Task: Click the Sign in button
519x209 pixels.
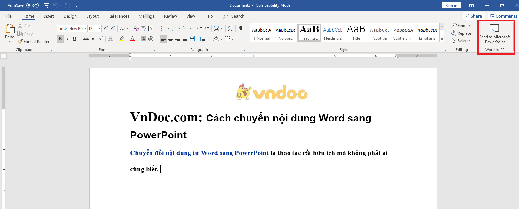Action: (x=451, y=5)
